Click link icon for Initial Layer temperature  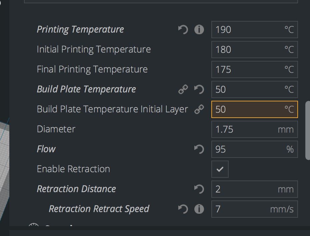pos(199,109)
